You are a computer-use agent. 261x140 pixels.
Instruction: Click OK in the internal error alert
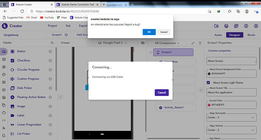pyautogui.click(x=149, y=32)
